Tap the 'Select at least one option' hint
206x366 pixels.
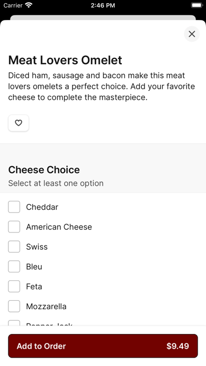(56, 183)
